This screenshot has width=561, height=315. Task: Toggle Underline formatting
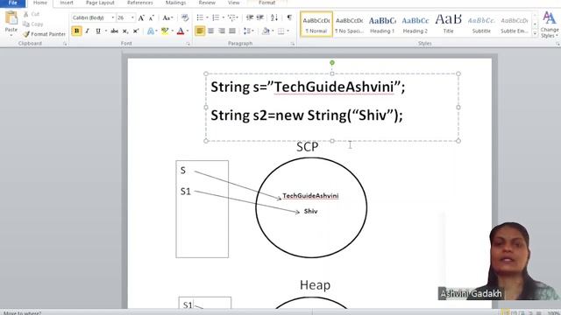click(98, 31)
